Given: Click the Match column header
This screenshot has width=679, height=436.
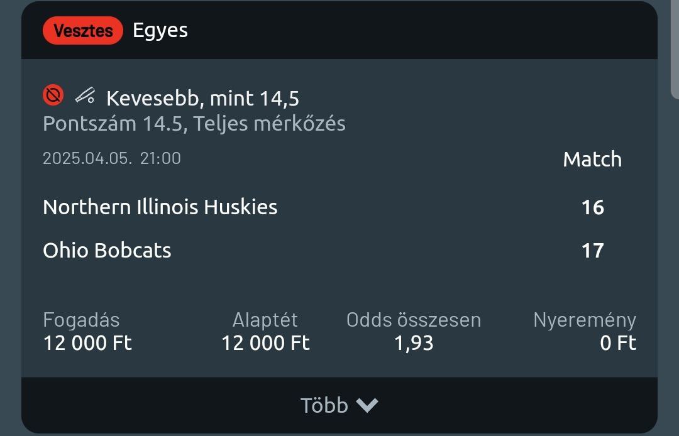Looking at the screenshot, I should coord(592,159).
